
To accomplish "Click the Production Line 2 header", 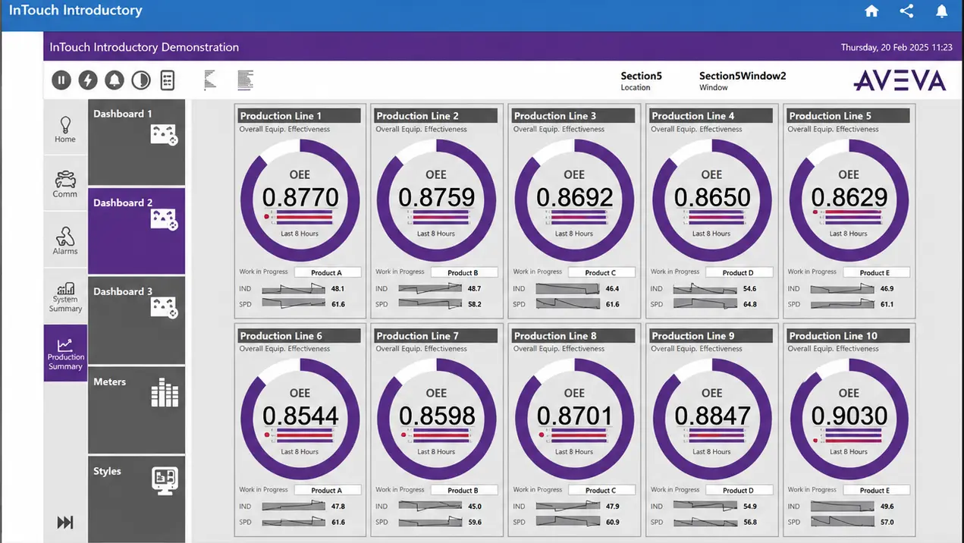I will click(436, 116).
